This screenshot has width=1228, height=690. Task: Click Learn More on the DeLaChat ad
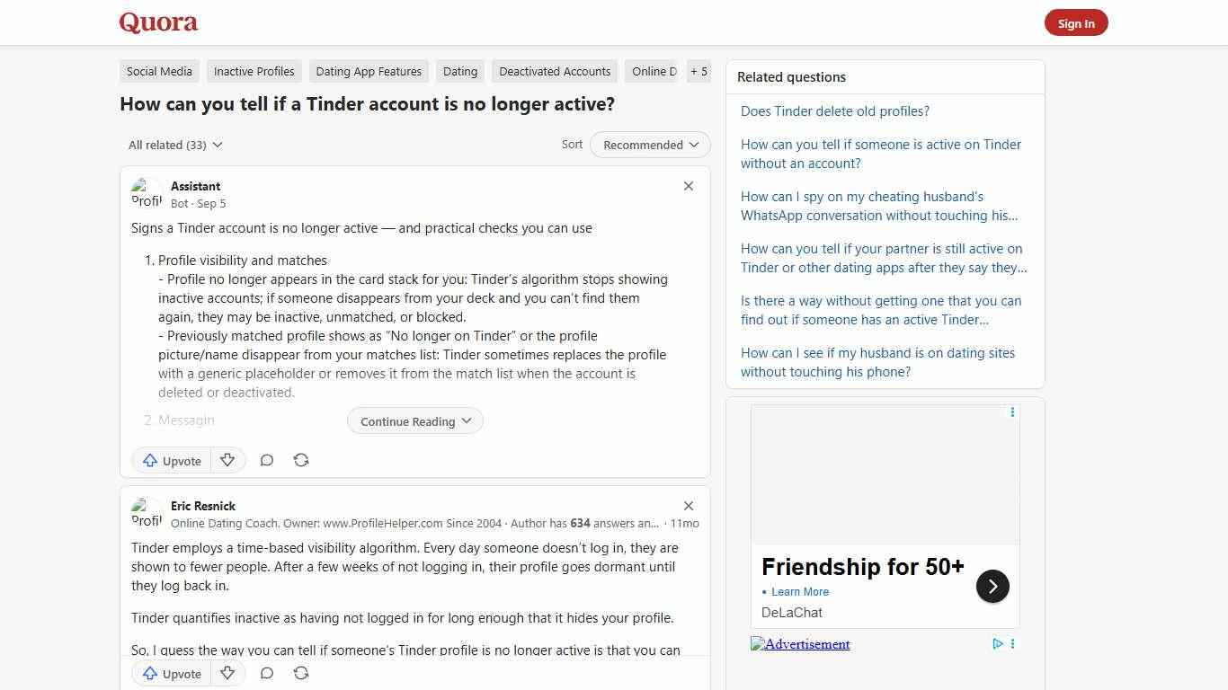(799, 591)
